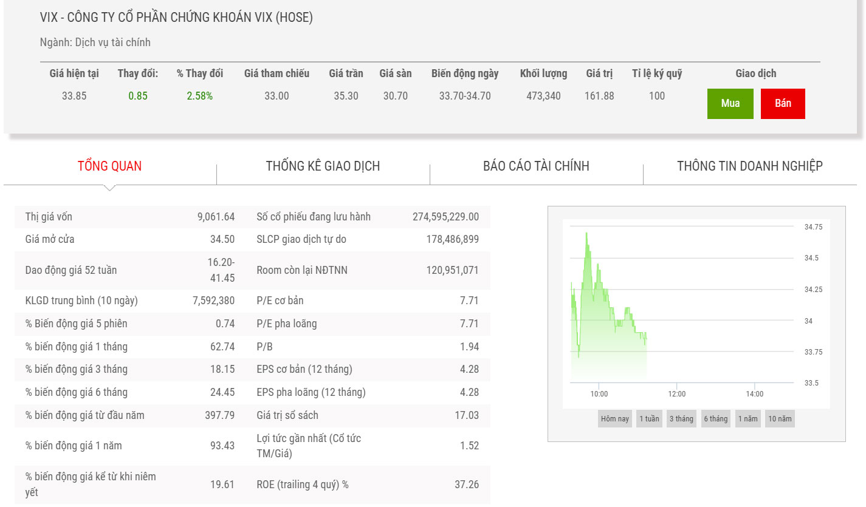Viewport: 866px width, 507px height.
Task: Switch the chart to 3 tháng
Action: (x=681, y=418)
